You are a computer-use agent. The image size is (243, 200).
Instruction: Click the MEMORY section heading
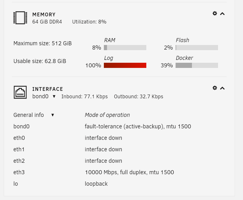[x=44, y=15]
